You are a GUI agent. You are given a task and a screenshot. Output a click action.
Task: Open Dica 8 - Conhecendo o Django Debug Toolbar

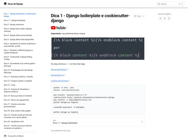tap(18, 58)
